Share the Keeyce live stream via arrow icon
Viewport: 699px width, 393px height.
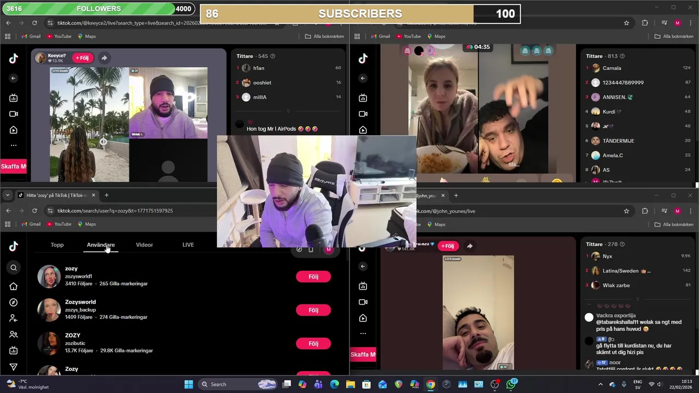pos(104,57)
